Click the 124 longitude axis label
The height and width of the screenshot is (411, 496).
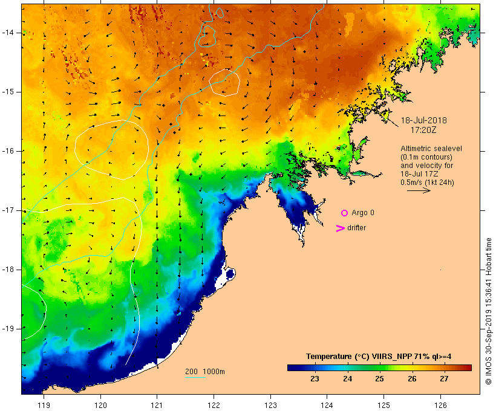point(327,406)
